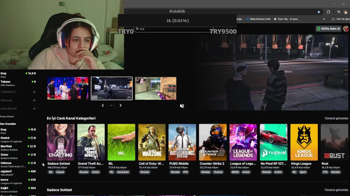
Task: Click the offline icon next to YOSSGETV
Action: [x=34, y=92]
